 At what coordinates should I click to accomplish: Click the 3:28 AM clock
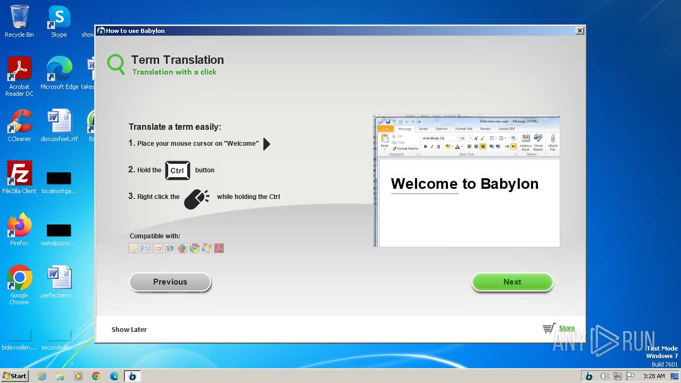tap(654, 376)
